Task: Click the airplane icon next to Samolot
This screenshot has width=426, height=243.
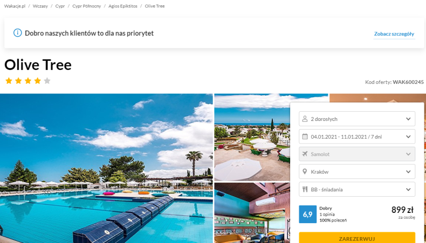Action: click(305, 154)
